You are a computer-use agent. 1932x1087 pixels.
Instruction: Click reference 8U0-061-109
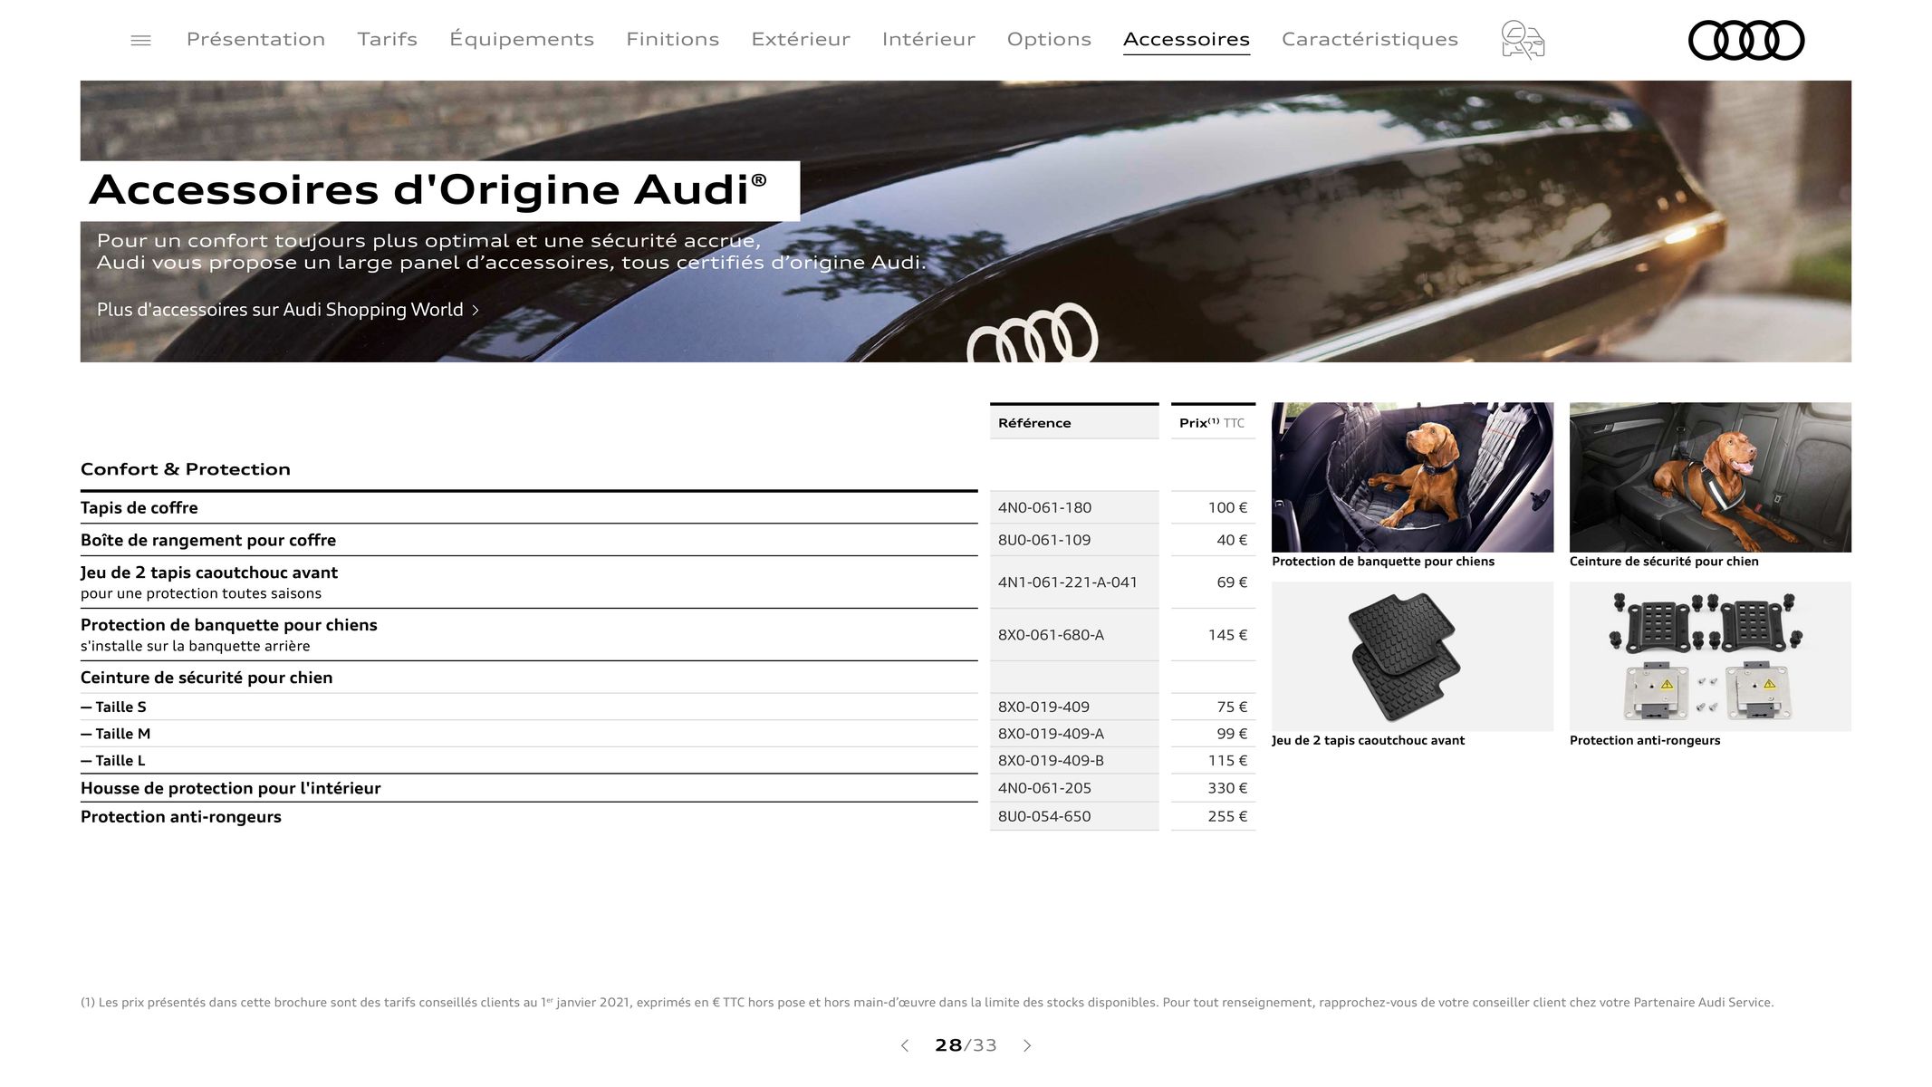[x=1044, y=541]
